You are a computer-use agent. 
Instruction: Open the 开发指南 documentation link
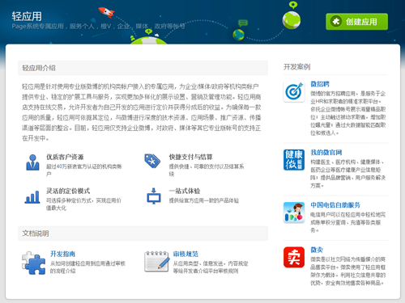tap(62, 254)
